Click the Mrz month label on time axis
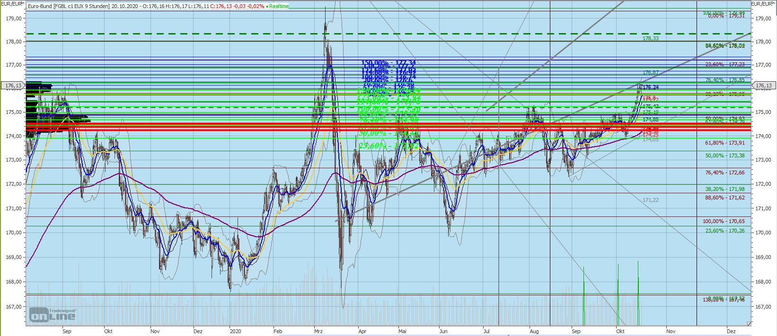The width and height of the screenshot is (777, 336). [318, 331]
